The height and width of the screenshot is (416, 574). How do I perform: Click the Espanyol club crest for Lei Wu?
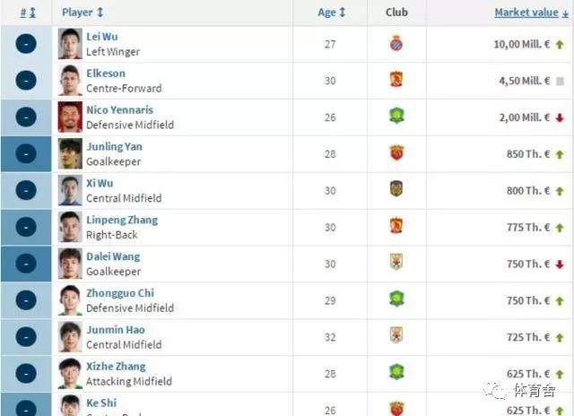396,44
